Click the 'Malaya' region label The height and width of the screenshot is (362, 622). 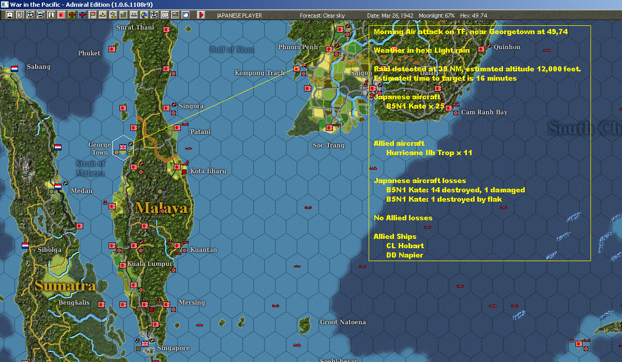[x=161, y=208]
